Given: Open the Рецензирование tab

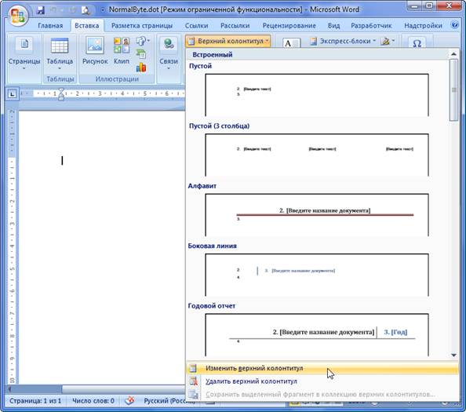Looking at the screenshot, I should [x=289, y=26].
